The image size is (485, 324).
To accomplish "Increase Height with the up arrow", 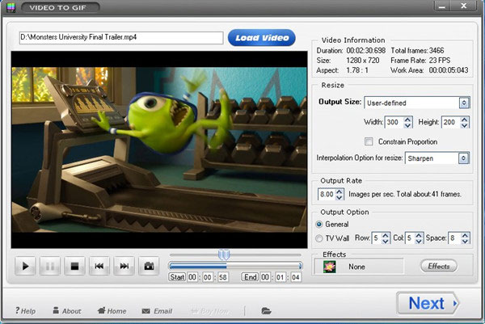I will [464, 120].
